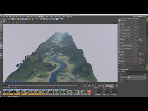Go to start of animation
Viewport: 148px width, 111px height.
83,85
